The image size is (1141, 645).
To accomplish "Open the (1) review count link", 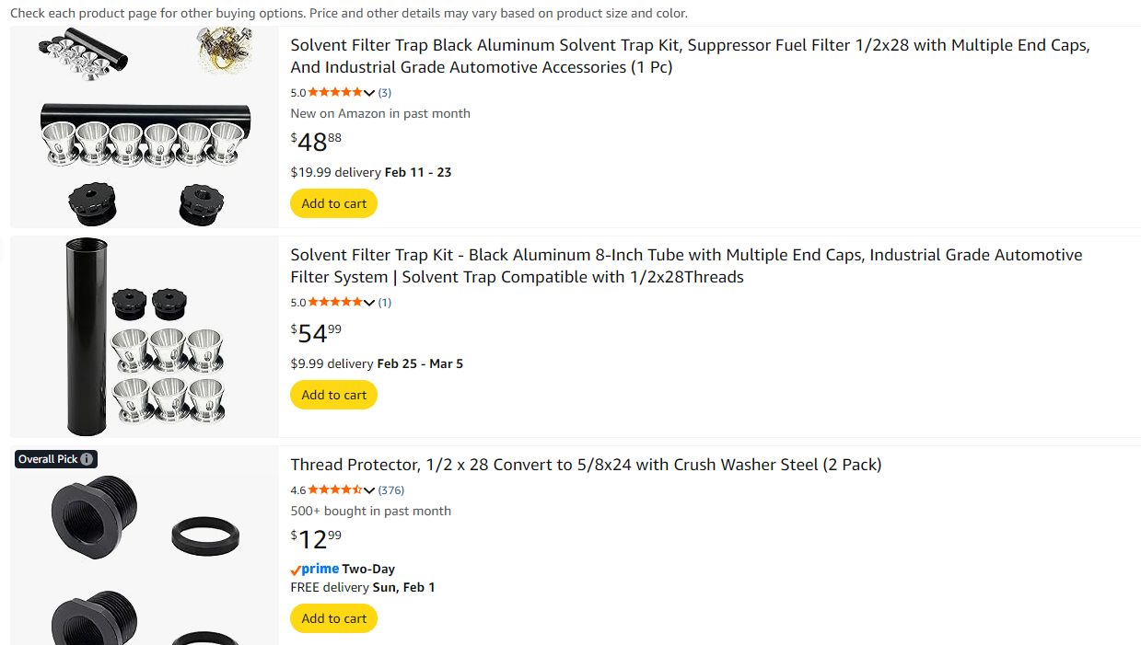I will click(x=385, y=303).
